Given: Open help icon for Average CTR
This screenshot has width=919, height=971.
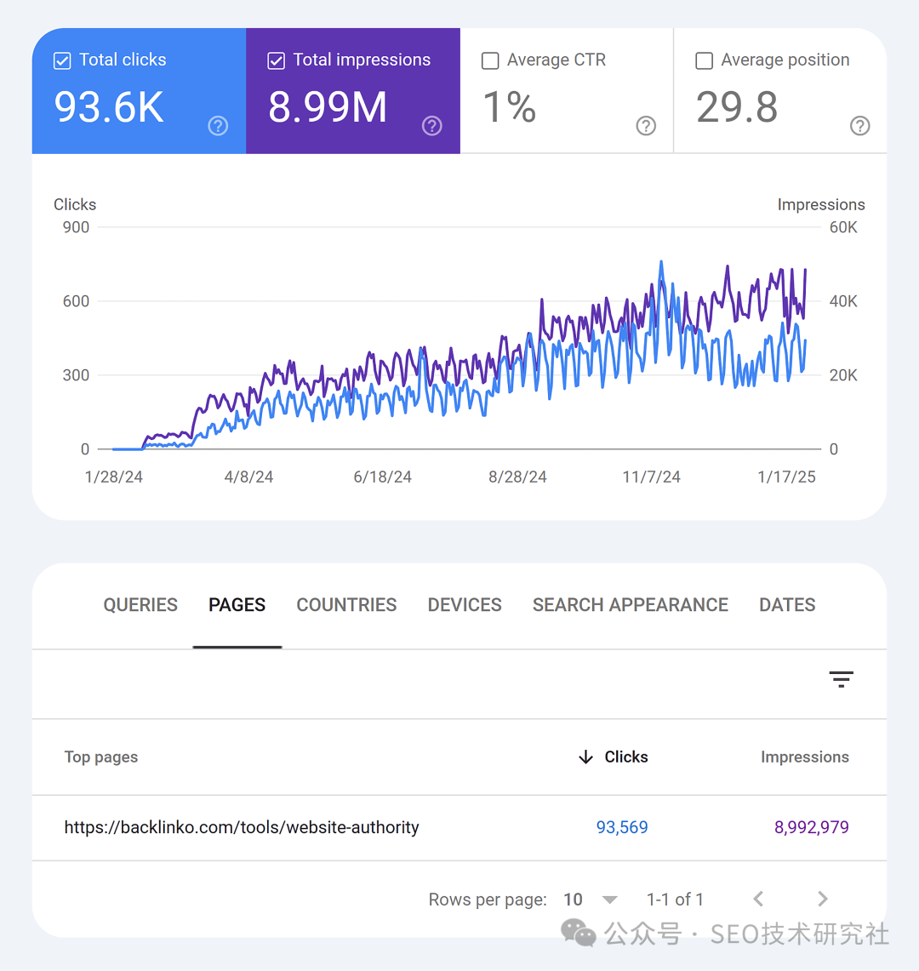Looking at the screenshot, I should (647, 126).
